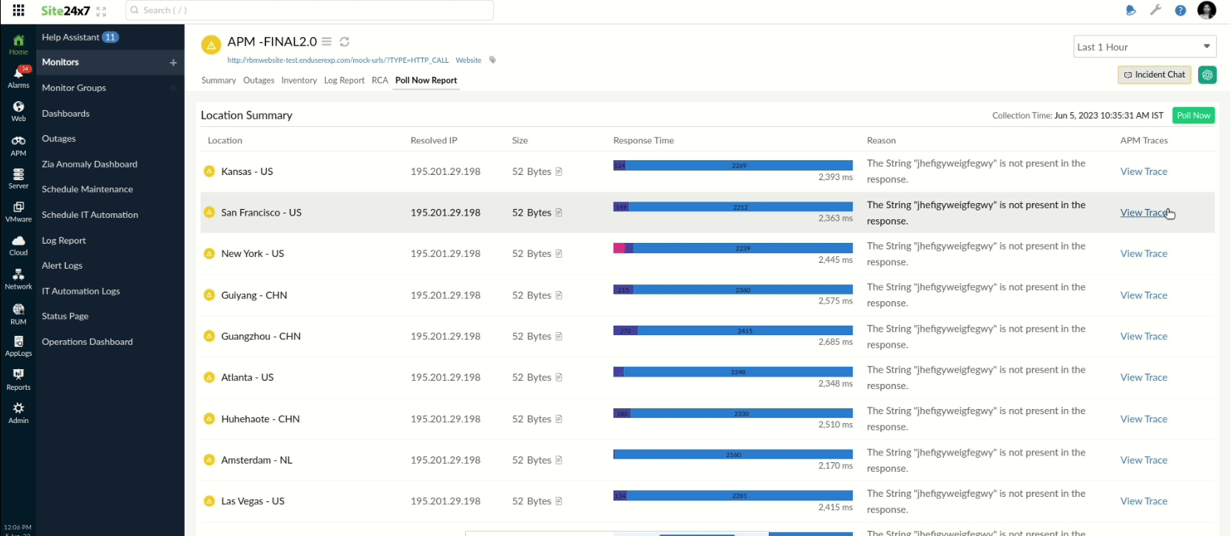Open the response document icon for Kansas - US

pyautogui.click(x=559, y=171)
